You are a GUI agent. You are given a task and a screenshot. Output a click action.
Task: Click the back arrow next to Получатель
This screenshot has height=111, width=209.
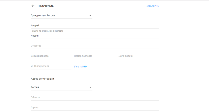tap(33, 6)
